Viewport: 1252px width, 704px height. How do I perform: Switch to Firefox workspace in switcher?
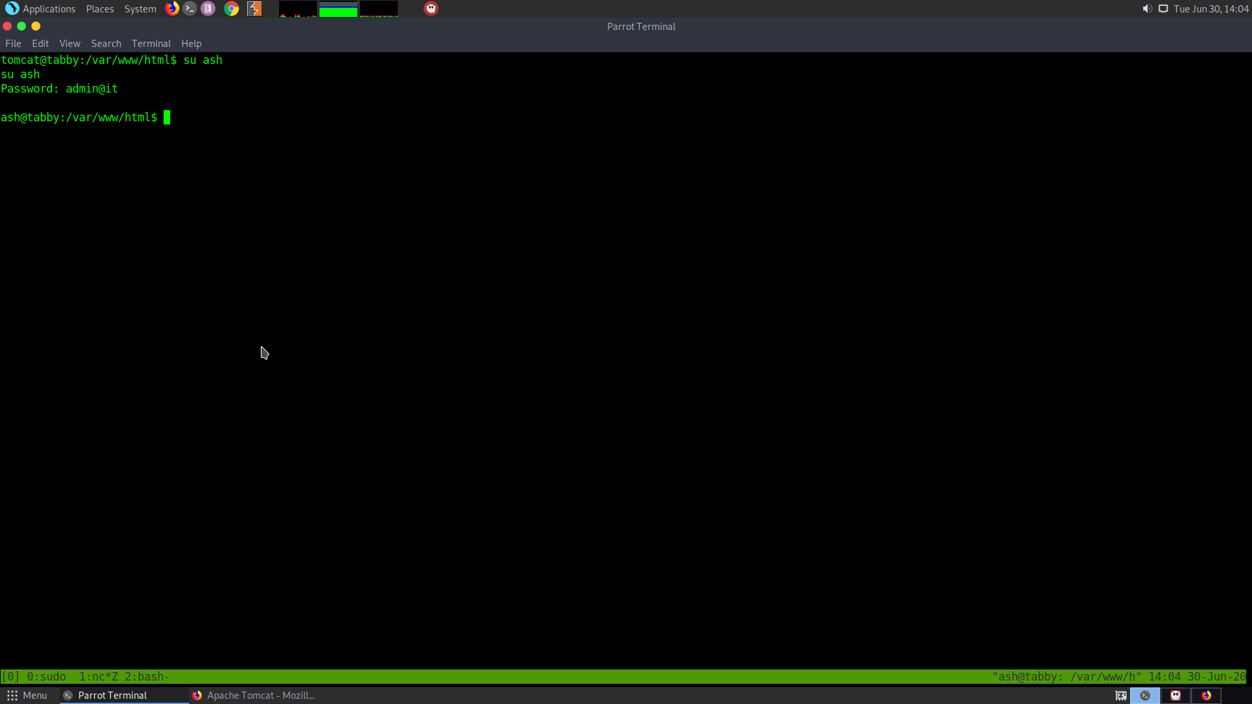click(1206, 696)
